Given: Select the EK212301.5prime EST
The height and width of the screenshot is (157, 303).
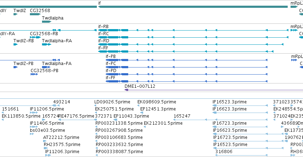Looking at the screenshot, I should (x=163, y=124).
